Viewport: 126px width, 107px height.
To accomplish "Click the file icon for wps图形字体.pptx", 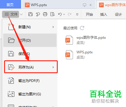I will coord(69,40).
